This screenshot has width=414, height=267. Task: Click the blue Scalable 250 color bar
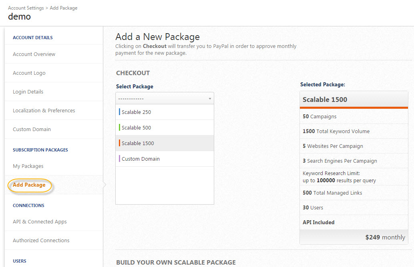point(119,112)
